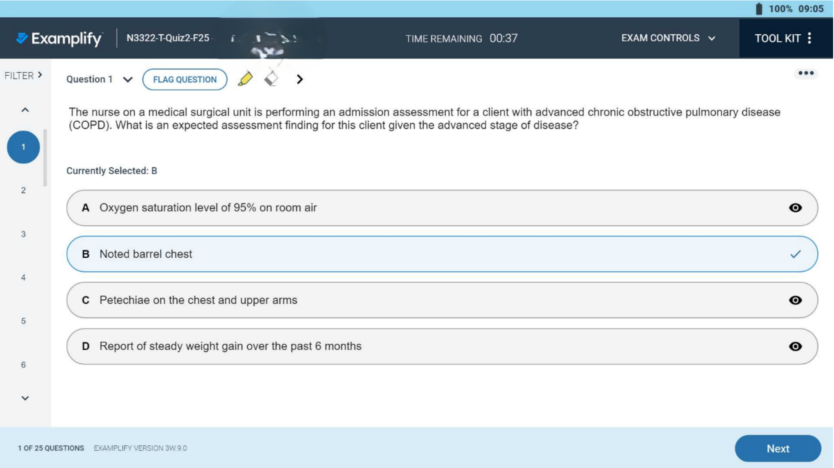The height and width of the screenshot is (468, 834).
Task: Go to next question using arrow icon
Action: coord(300,79)
